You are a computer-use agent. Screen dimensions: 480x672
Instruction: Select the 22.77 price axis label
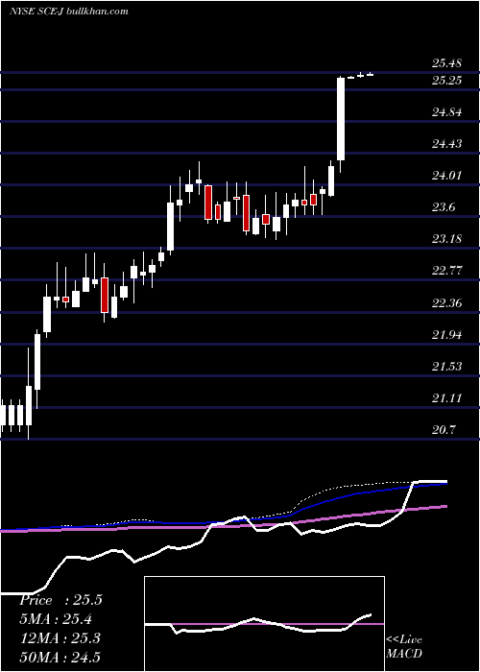point(446,271)
